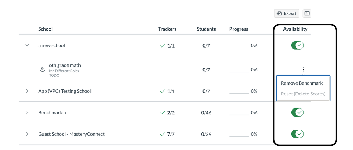Select Remove Benchmark from the menu
The height and width of the screenshot is (150, 353).
(x=302, y=83)
